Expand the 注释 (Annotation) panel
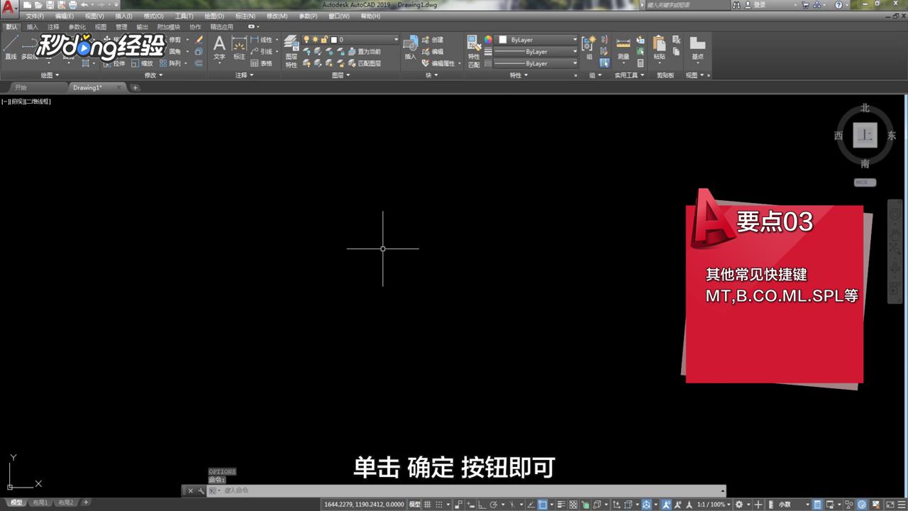Screen dimensions: 908x511 pos(245,75)
